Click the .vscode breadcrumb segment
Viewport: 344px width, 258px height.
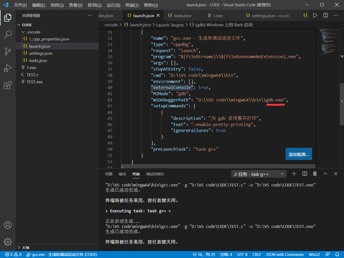click(x=111, y=25)
